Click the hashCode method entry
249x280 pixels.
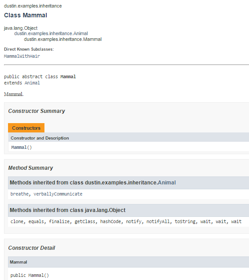pyautogui.click(x=111, y=222)
